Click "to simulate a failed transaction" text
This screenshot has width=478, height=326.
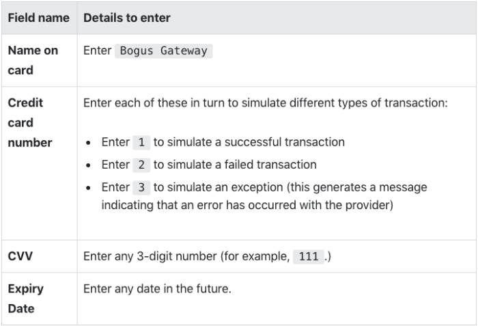pos(235,165)
